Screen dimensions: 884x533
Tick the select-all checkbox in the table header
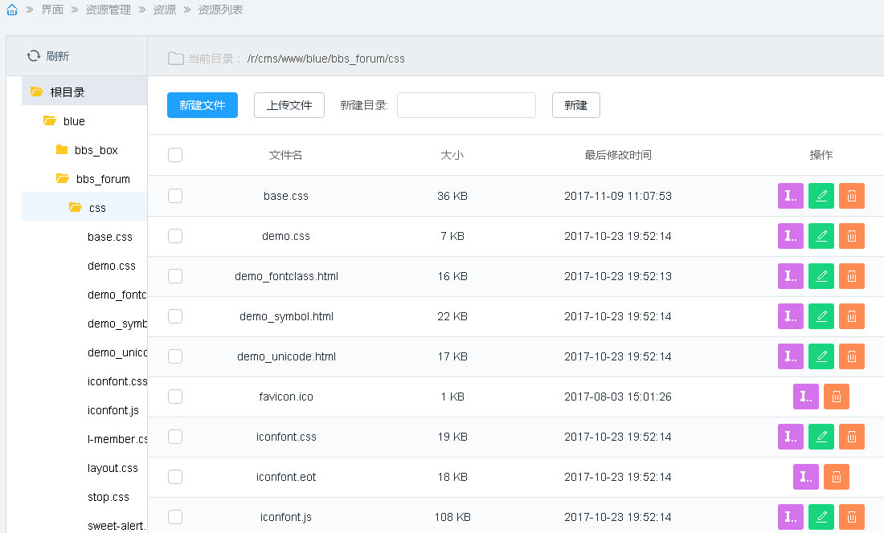point(175,155)
